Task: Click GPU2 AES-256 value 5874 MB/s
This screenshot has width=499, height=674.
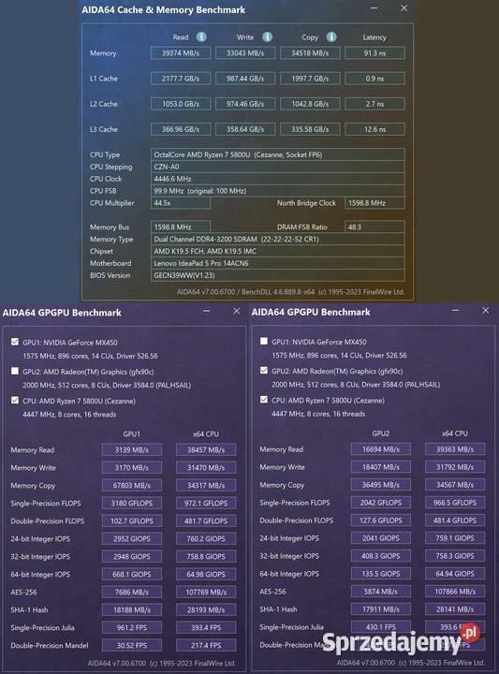Action: click(x=380, y=592)
